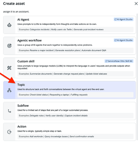Select the highlighted Topic heading
Image resolution: width=138 pixels, height=143 pixels.
click(x=21, y=85)
